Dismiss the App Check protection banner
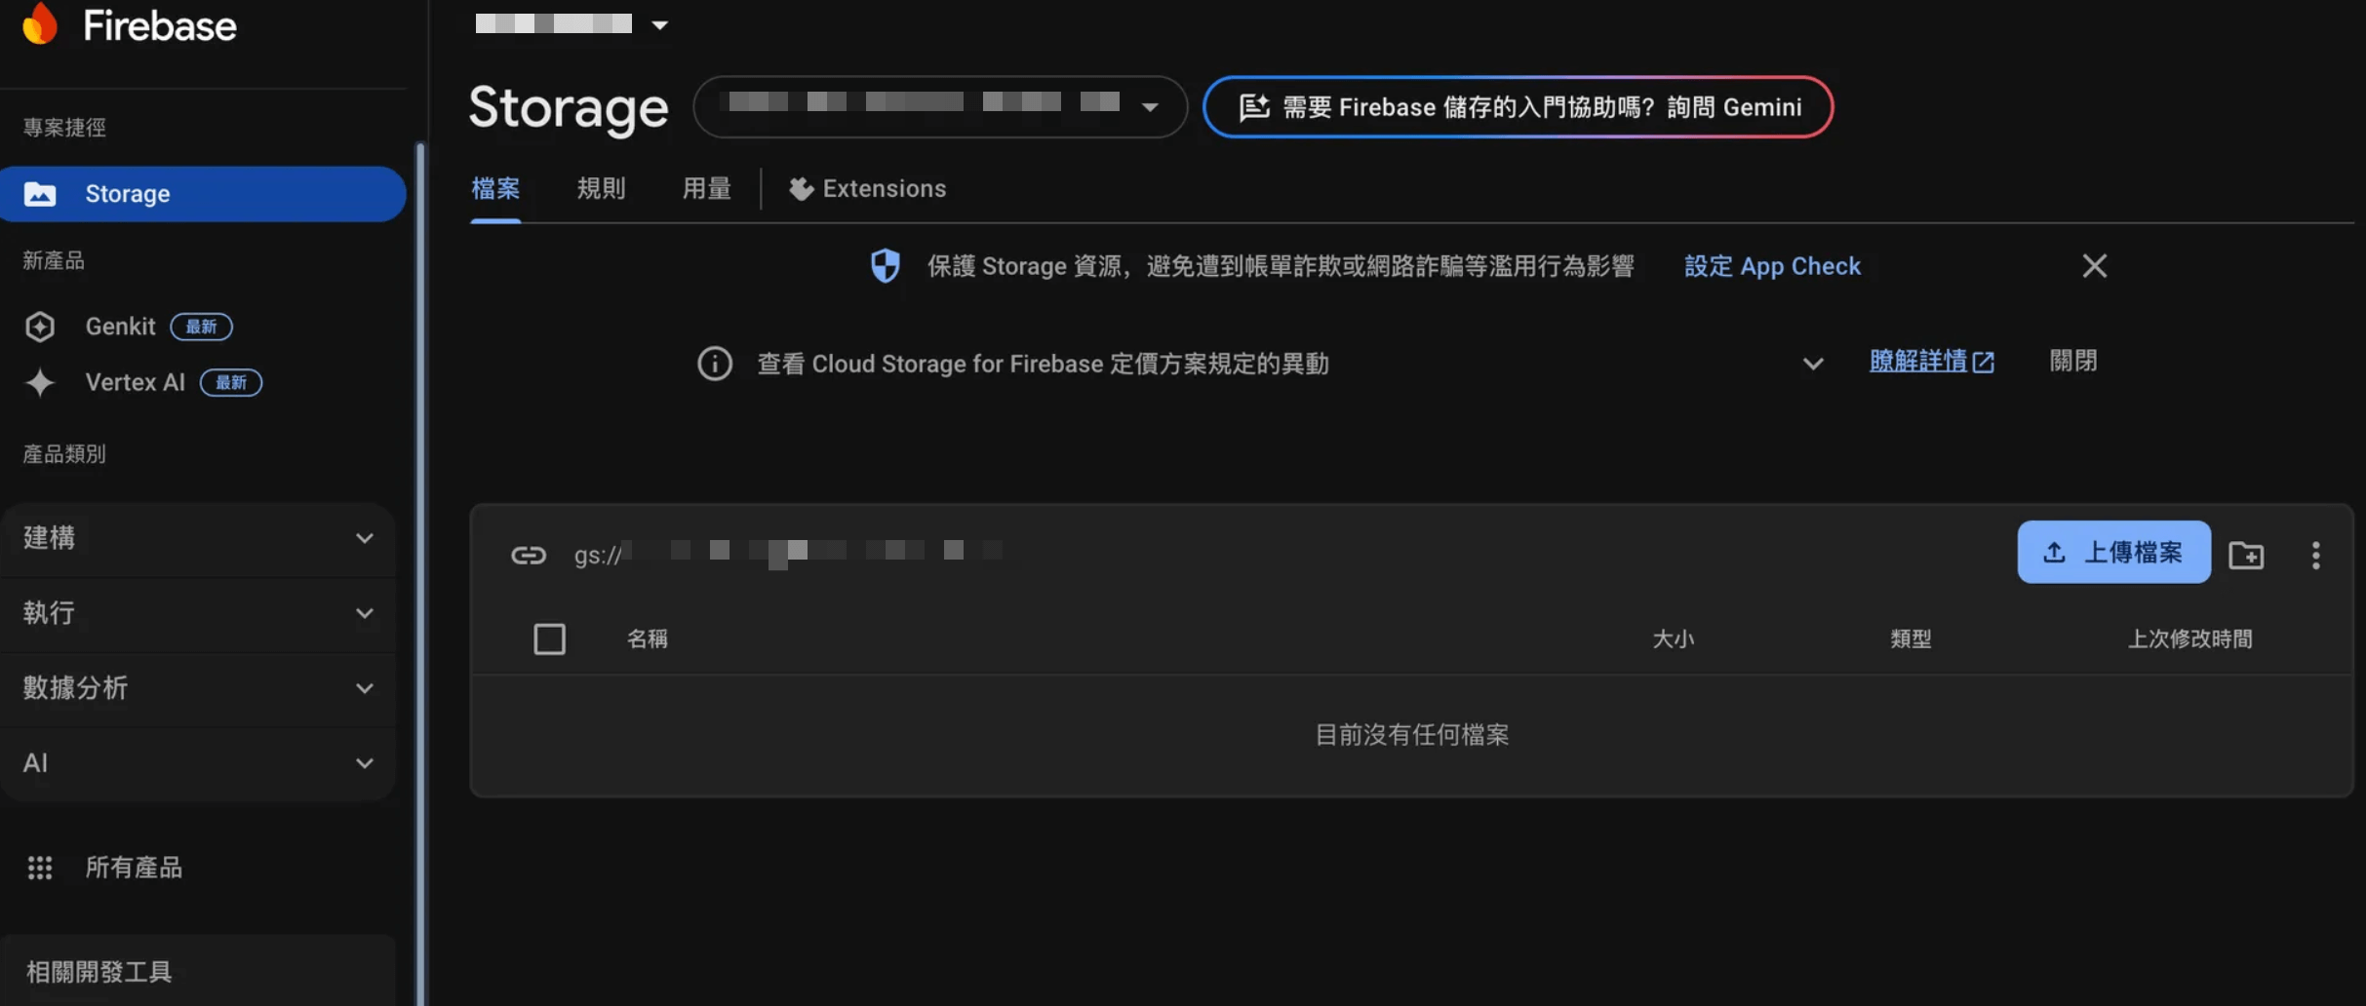2366x1006 pixels. [x=2094, y=266]
